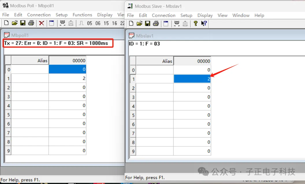Open the Setup menu in Modbus Slave
The image size is (305, 184).
[x=186, y=15]
